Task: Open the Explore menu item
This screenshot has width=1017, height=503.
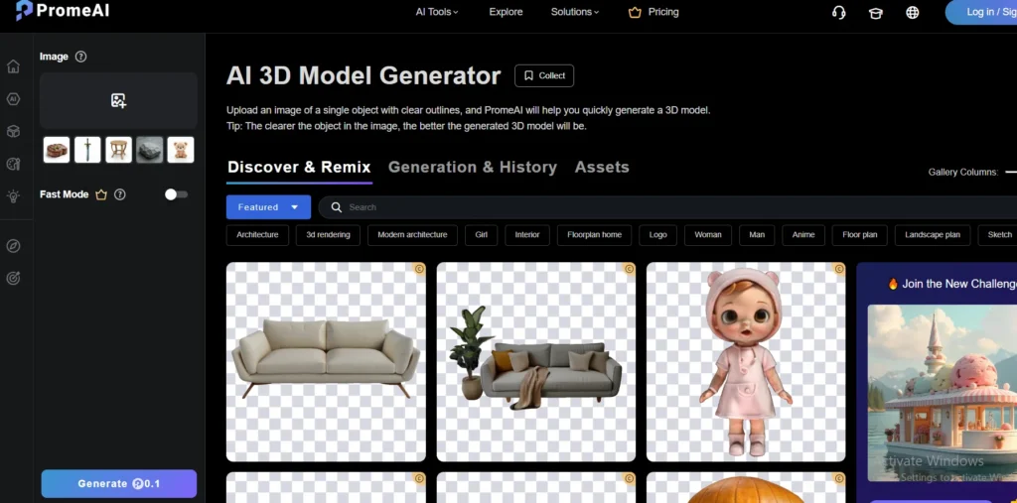Action: 506,12
